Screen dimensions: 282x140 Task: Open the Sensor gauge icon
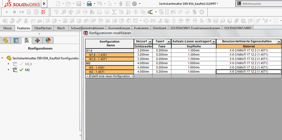85,12
